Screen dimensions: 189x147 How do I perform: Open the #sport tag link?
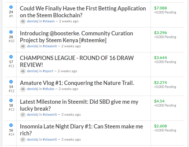pyautogui.click(x=48, y=71)
